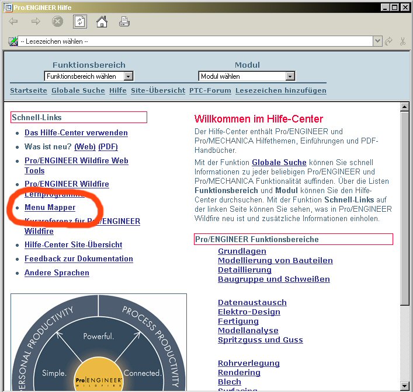
Task: Open the Rohrverlegung link
Action: point(249,363)
